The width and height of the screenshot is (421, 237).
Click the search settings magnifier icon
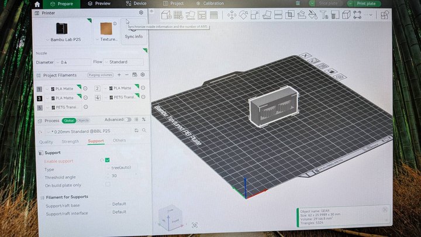tap(144, 130)
